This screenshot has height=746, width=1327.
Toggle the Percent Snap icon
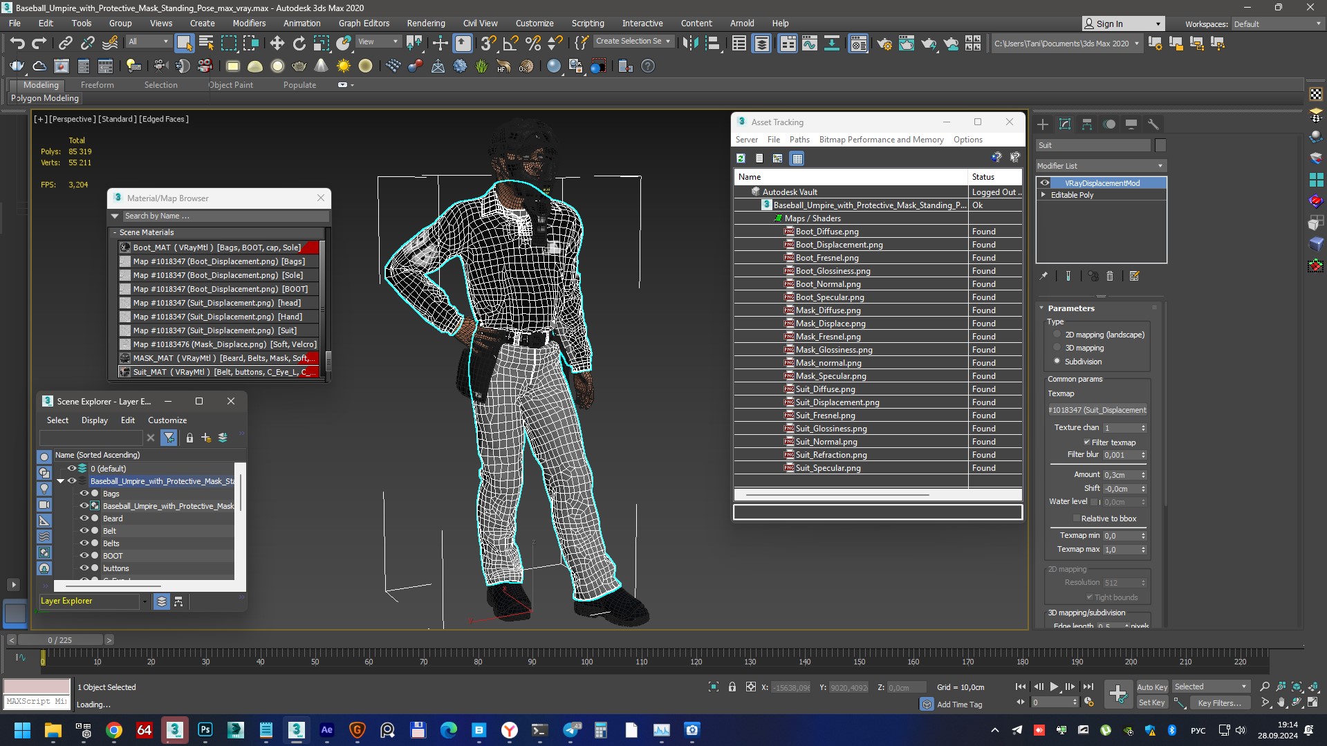(x=533, y=44)
